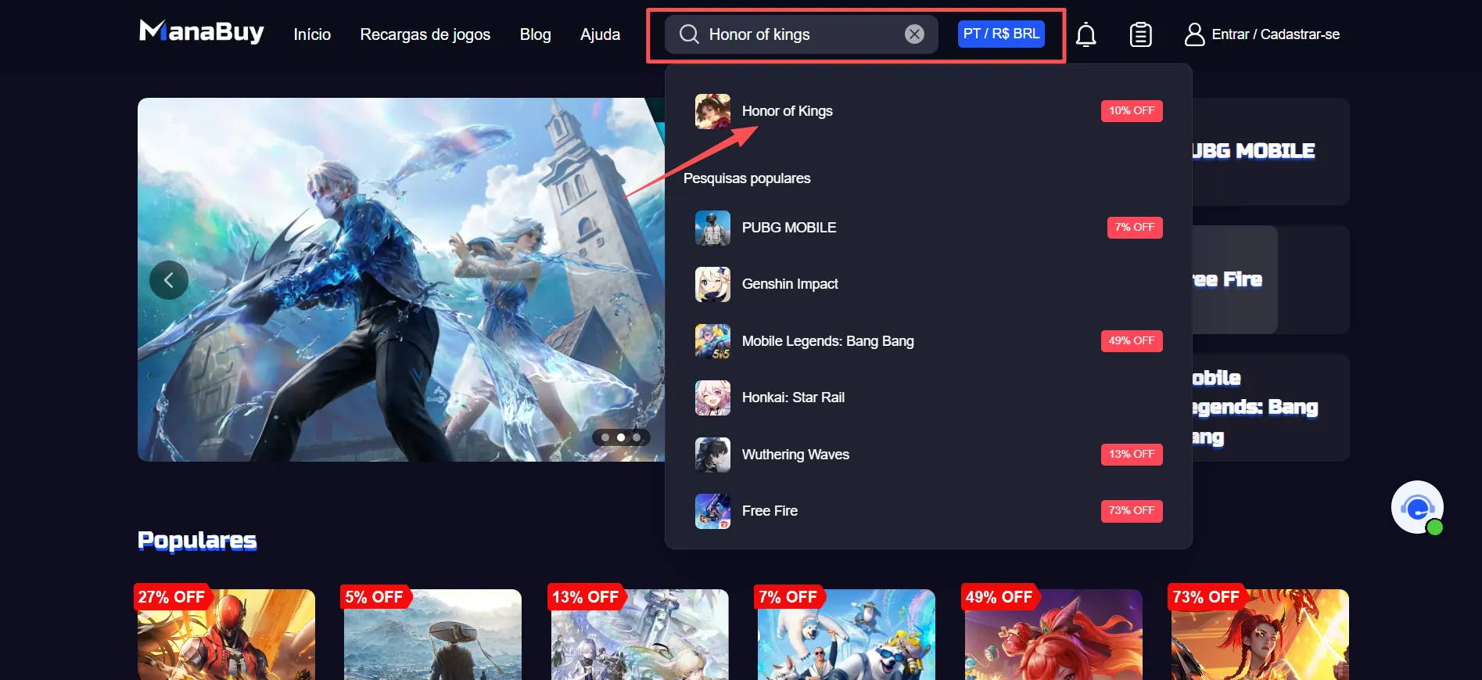Click the Pesquisas populares heading
Viewport: 1482px width, 680px height.
point(747,178)
